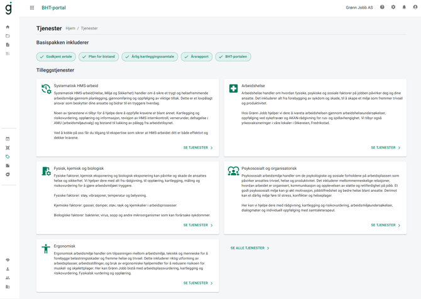This screenshot has height=299, width=421.
Task: Click the home icon in the sidebar
Action: click(8, 27)
